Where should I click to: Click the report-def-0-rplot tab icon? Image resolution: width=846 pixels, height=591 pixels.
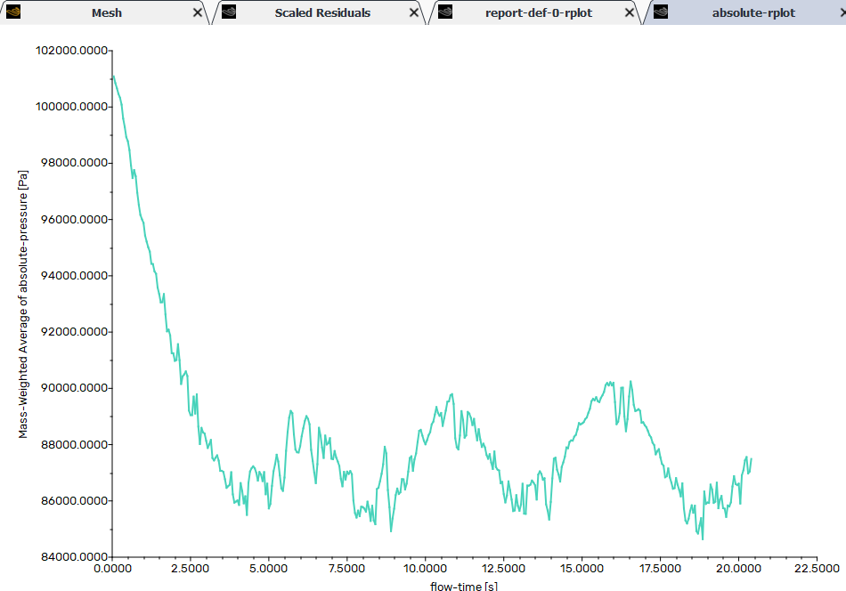pos(445,12)
